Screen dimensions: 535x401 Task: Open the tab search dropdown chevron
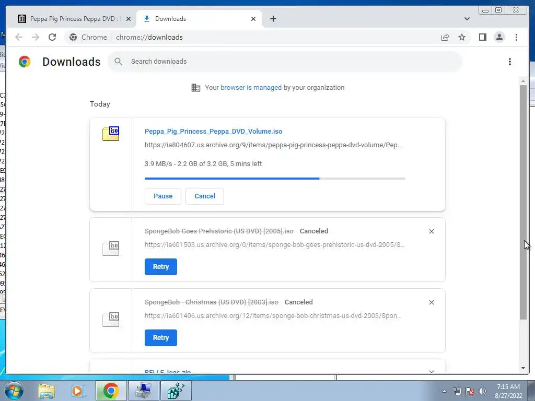coord(467,19)
